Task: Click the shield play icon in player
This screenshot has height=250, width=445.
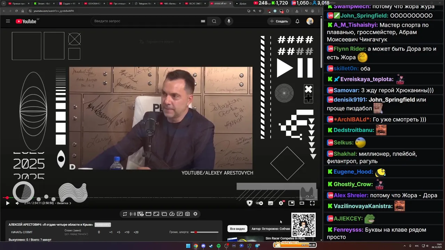Action: (x=249, y=203)
